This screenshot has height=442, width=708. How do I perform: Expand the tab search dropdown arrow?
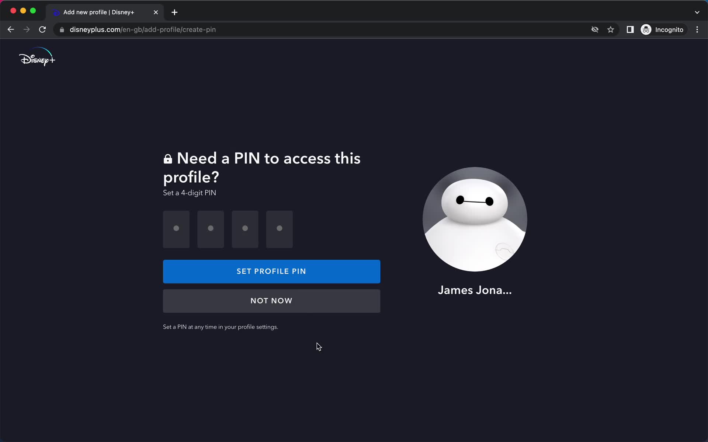[x=697, y=12]
